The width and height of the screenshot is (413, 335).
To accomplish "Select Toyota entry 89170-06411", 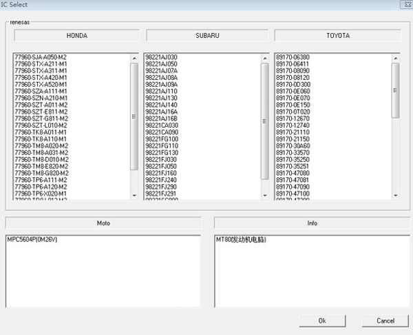I will (x=293, y=64).
